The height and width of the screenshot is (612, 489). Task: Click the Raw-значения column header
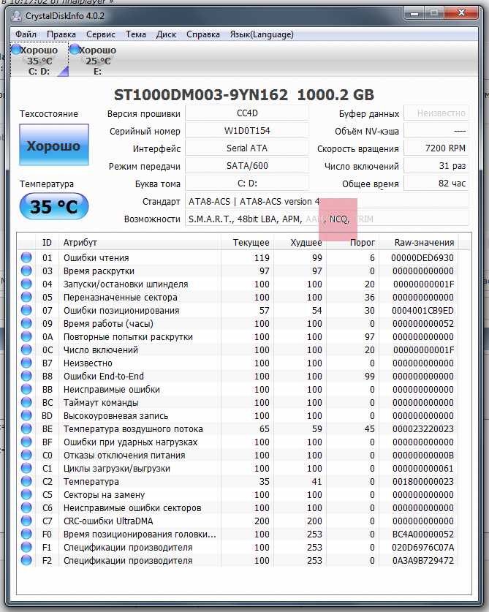424,243
